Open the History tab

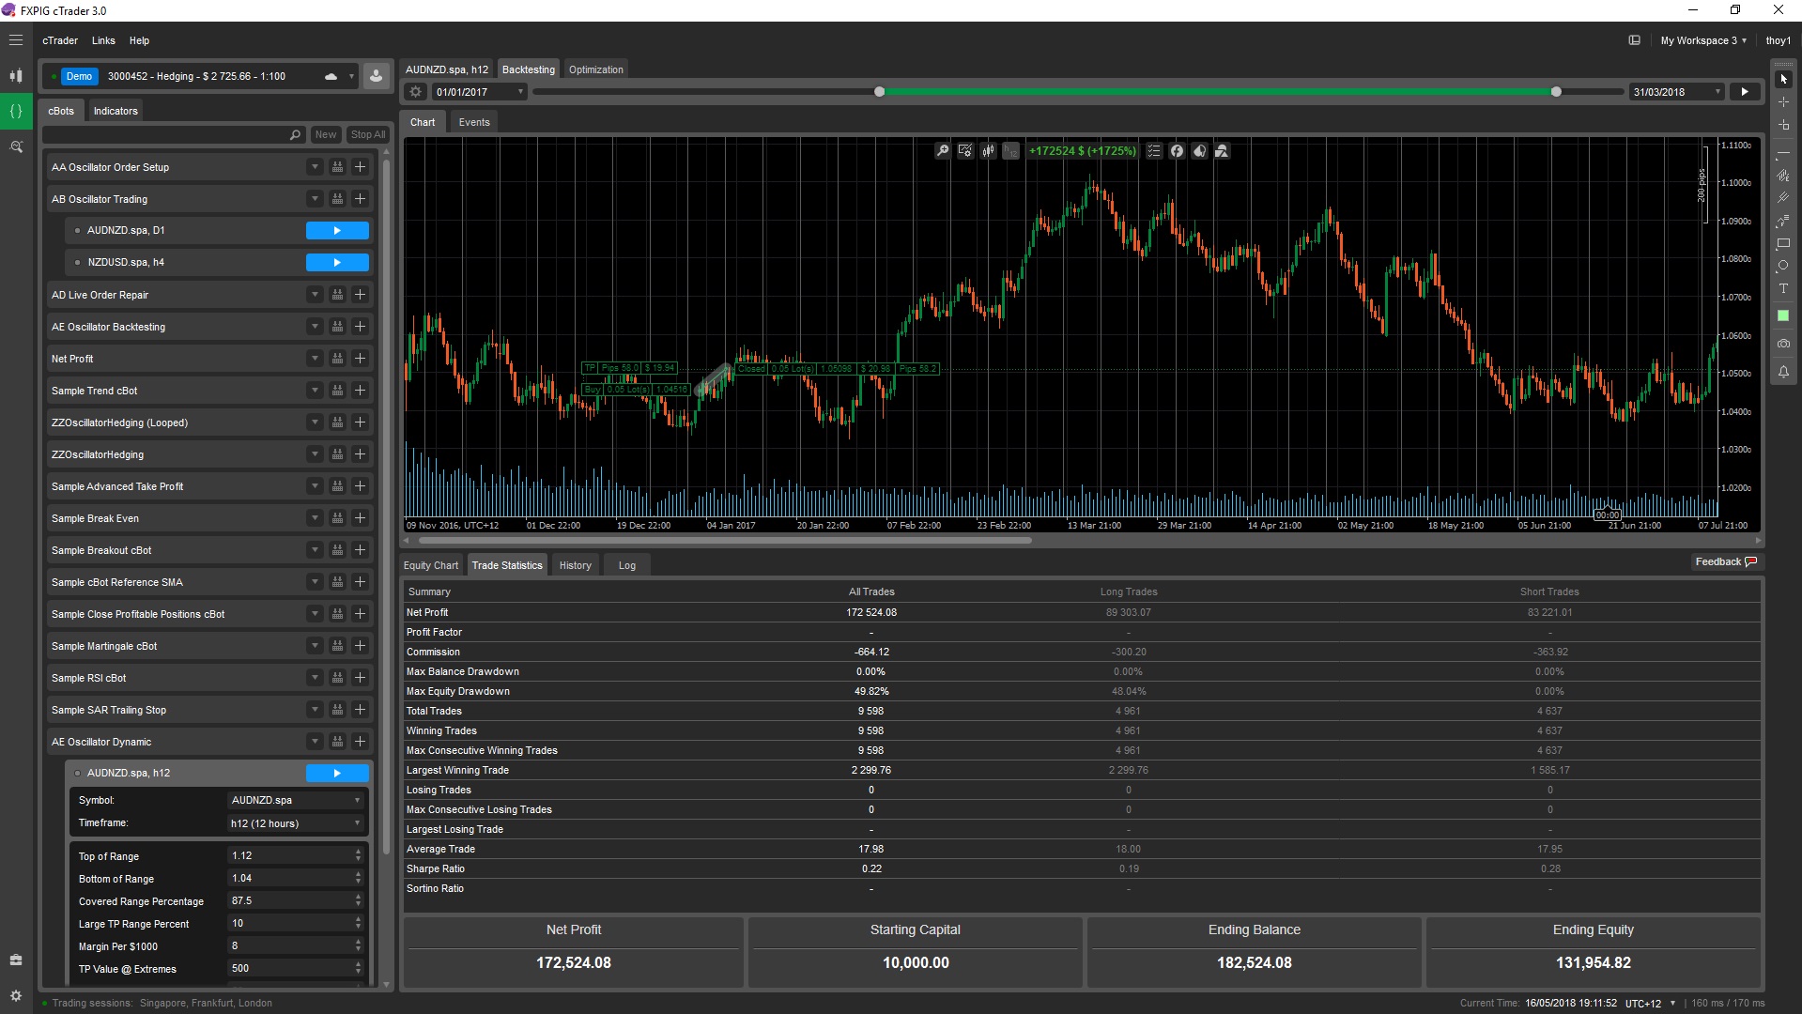tap(576, 565)
